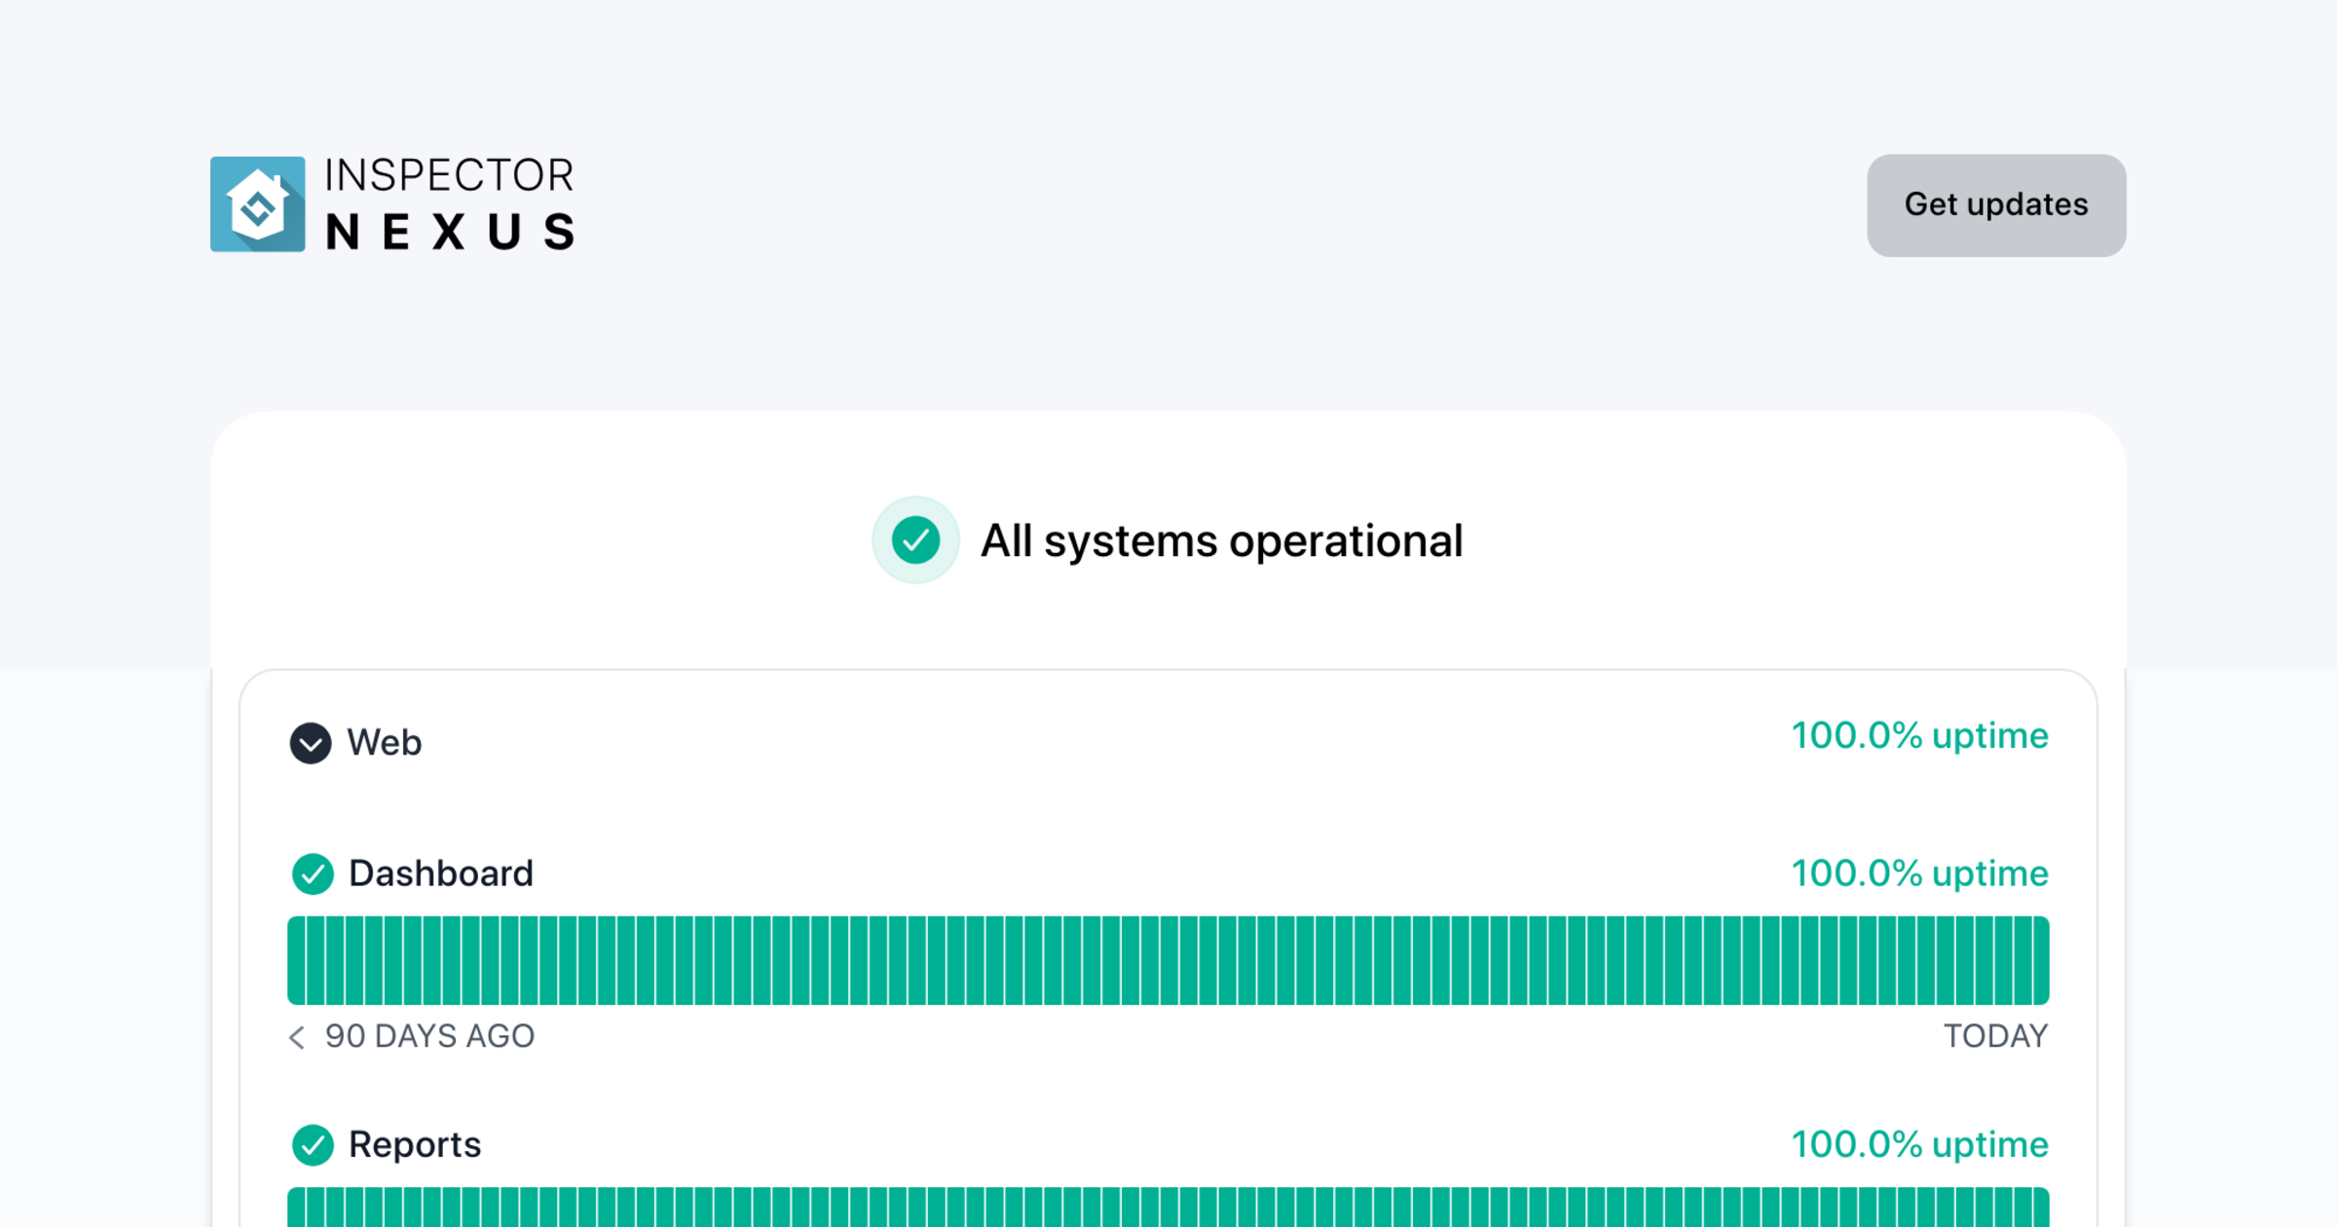
Task: Click the operational check icon for the Web group
Action: click(x=310, y=743)
